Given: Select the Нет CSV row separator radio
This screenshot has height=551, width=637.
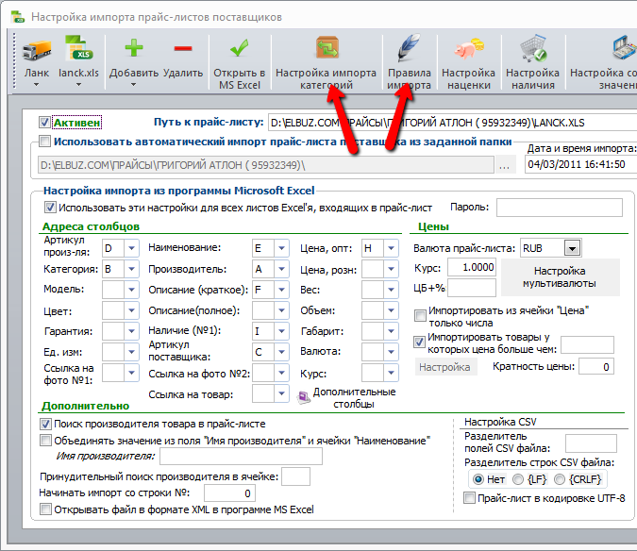Looking at the screenshot, I should (x=478, y=479).
